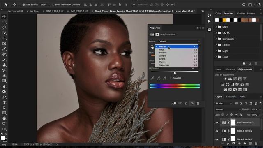
Task: Select the Clone Stamp tool
Action: (4, 65)
